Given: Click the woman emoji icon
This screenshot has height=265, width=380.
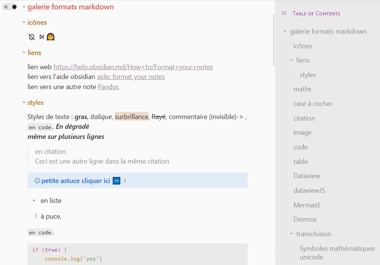Looking at the screenshot, I should [51, 37].
